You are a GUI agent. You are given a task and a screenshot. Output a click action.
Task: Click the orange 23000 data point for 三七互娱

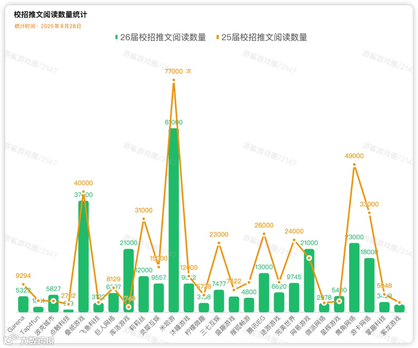219,243
